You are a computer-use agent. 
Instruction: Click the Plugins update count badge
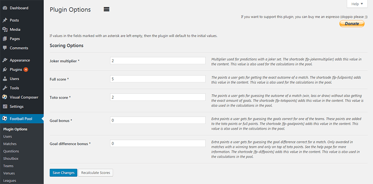(x=26, y=69)
